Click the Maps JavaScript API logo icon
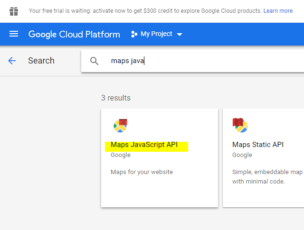 pyautogui.click(x=120, y=126)
